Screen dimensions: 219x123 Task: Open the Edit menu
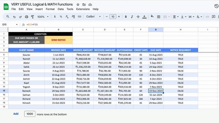coord(21,9)
